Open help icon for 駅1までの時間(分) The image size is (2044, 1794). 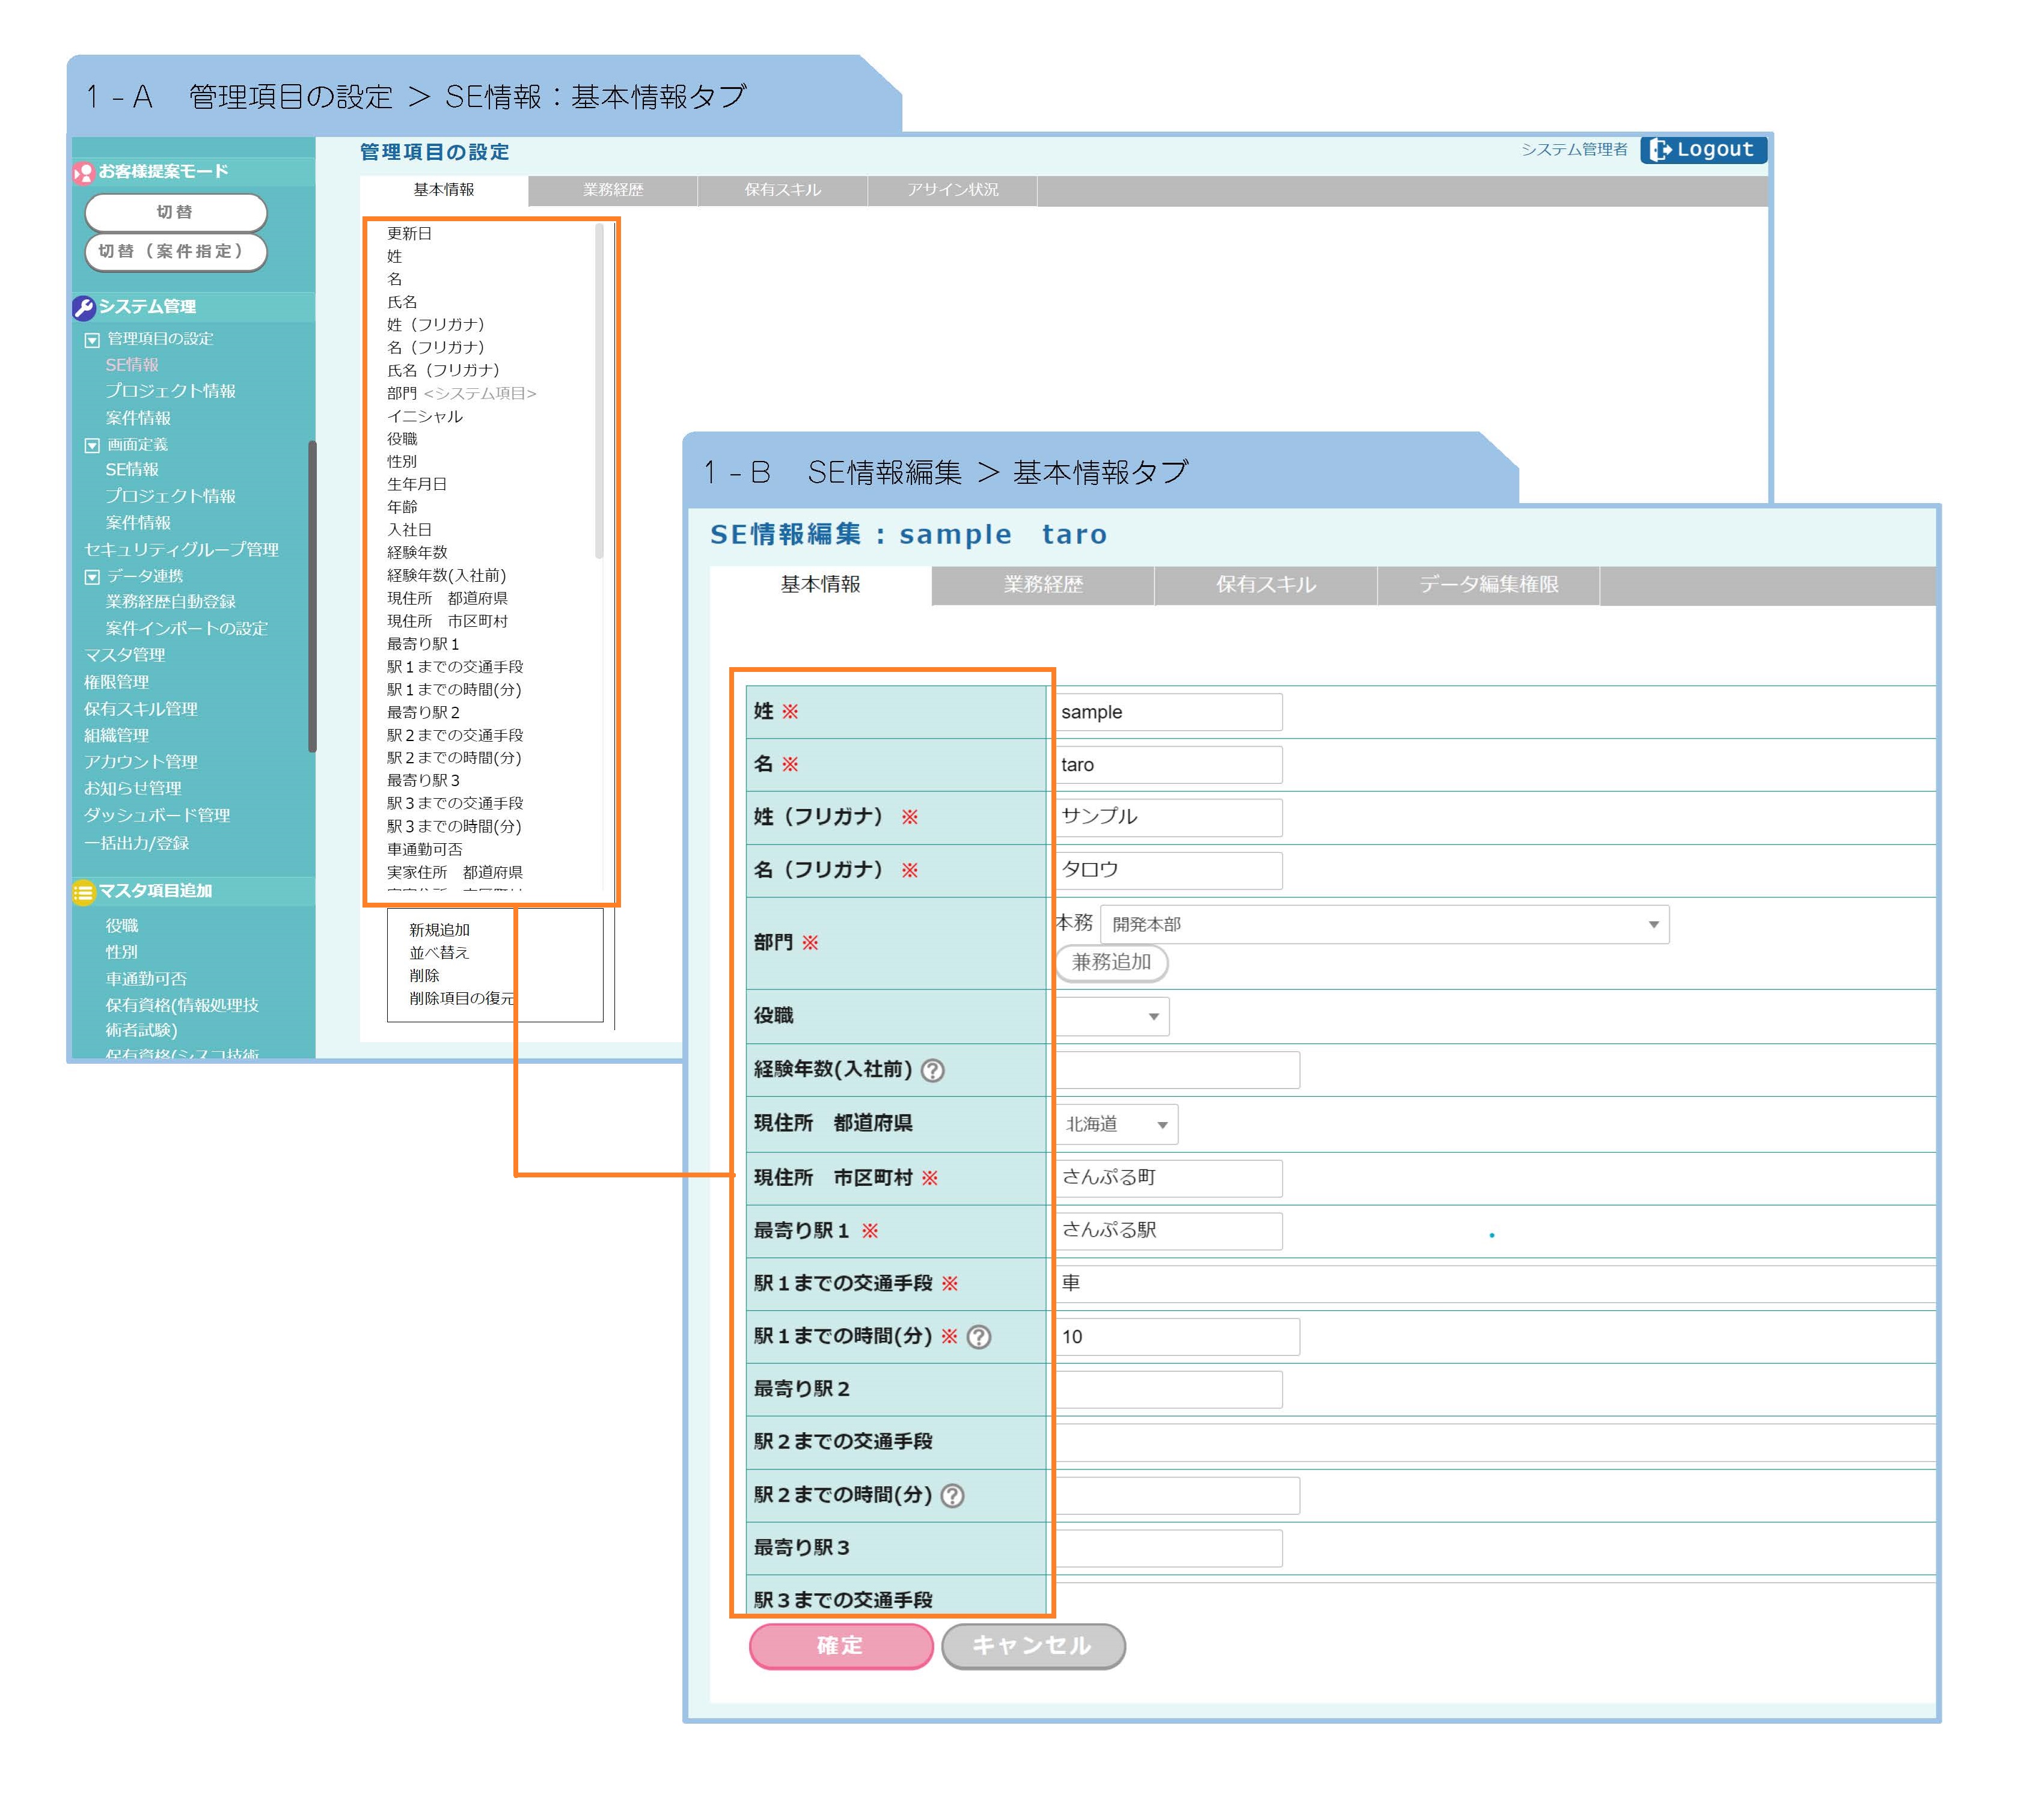tap(979, 1337)
